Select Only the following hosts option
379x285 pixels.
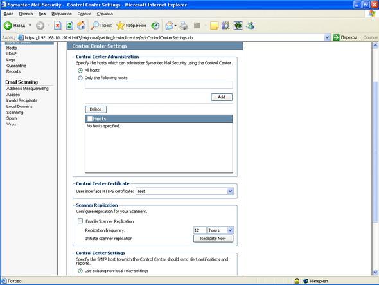pos(80,78)
